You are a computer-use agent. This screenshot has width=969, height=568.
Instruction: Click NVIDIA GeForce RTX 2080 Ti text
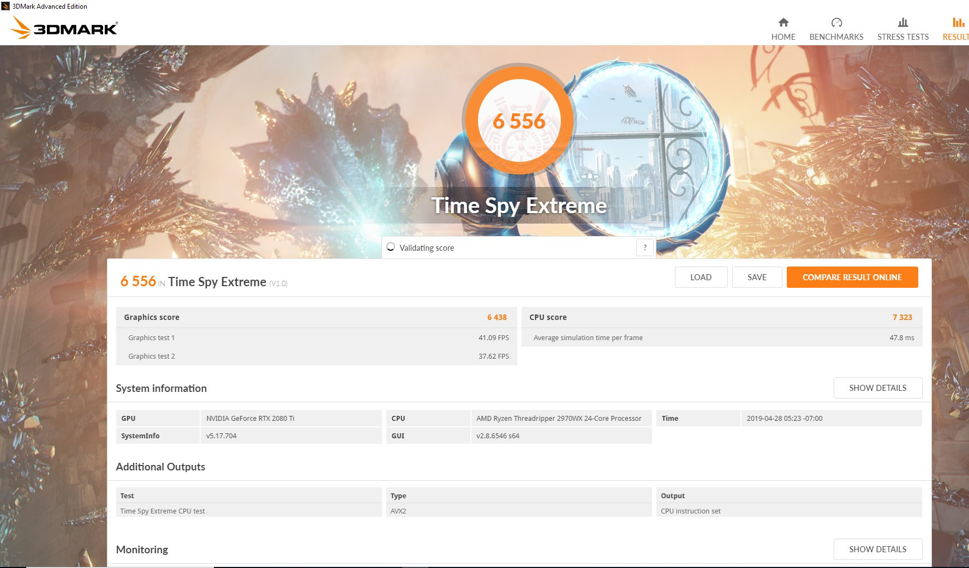tap(250, 418)
